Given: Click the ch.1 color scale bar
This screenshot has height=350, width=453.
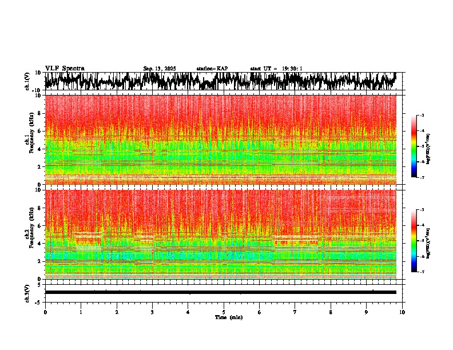Looking at the screenshot, I should click(414, 146).
